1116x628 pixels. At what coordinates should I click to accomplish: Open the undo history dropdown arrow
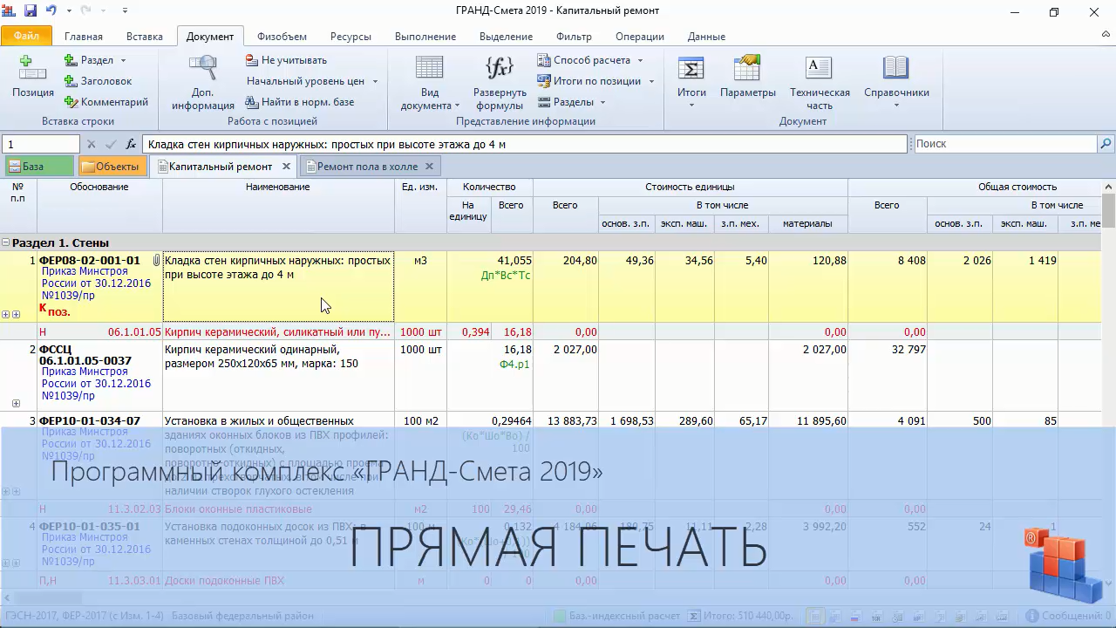click(66, 11)
